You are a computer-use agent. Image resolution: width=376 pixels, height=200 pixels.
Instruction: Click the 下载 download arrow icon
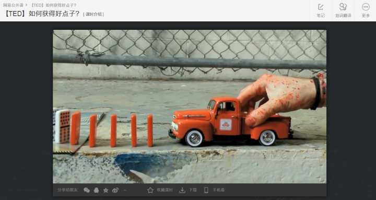pyautogui.click(x=182, y=190)
